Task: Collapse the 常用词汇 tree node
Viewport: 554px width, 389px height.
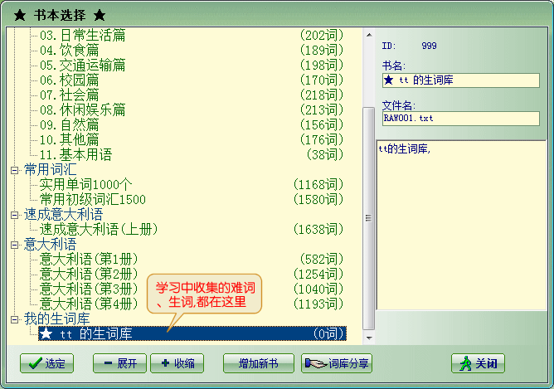Action: click(14, 170)
